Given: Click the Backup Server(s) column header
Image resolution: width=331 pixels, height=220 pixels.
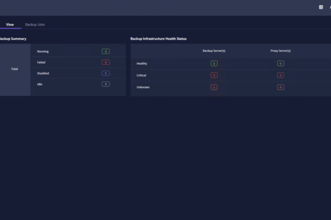Looking at the screenshot, I should [x=214, y=51].
